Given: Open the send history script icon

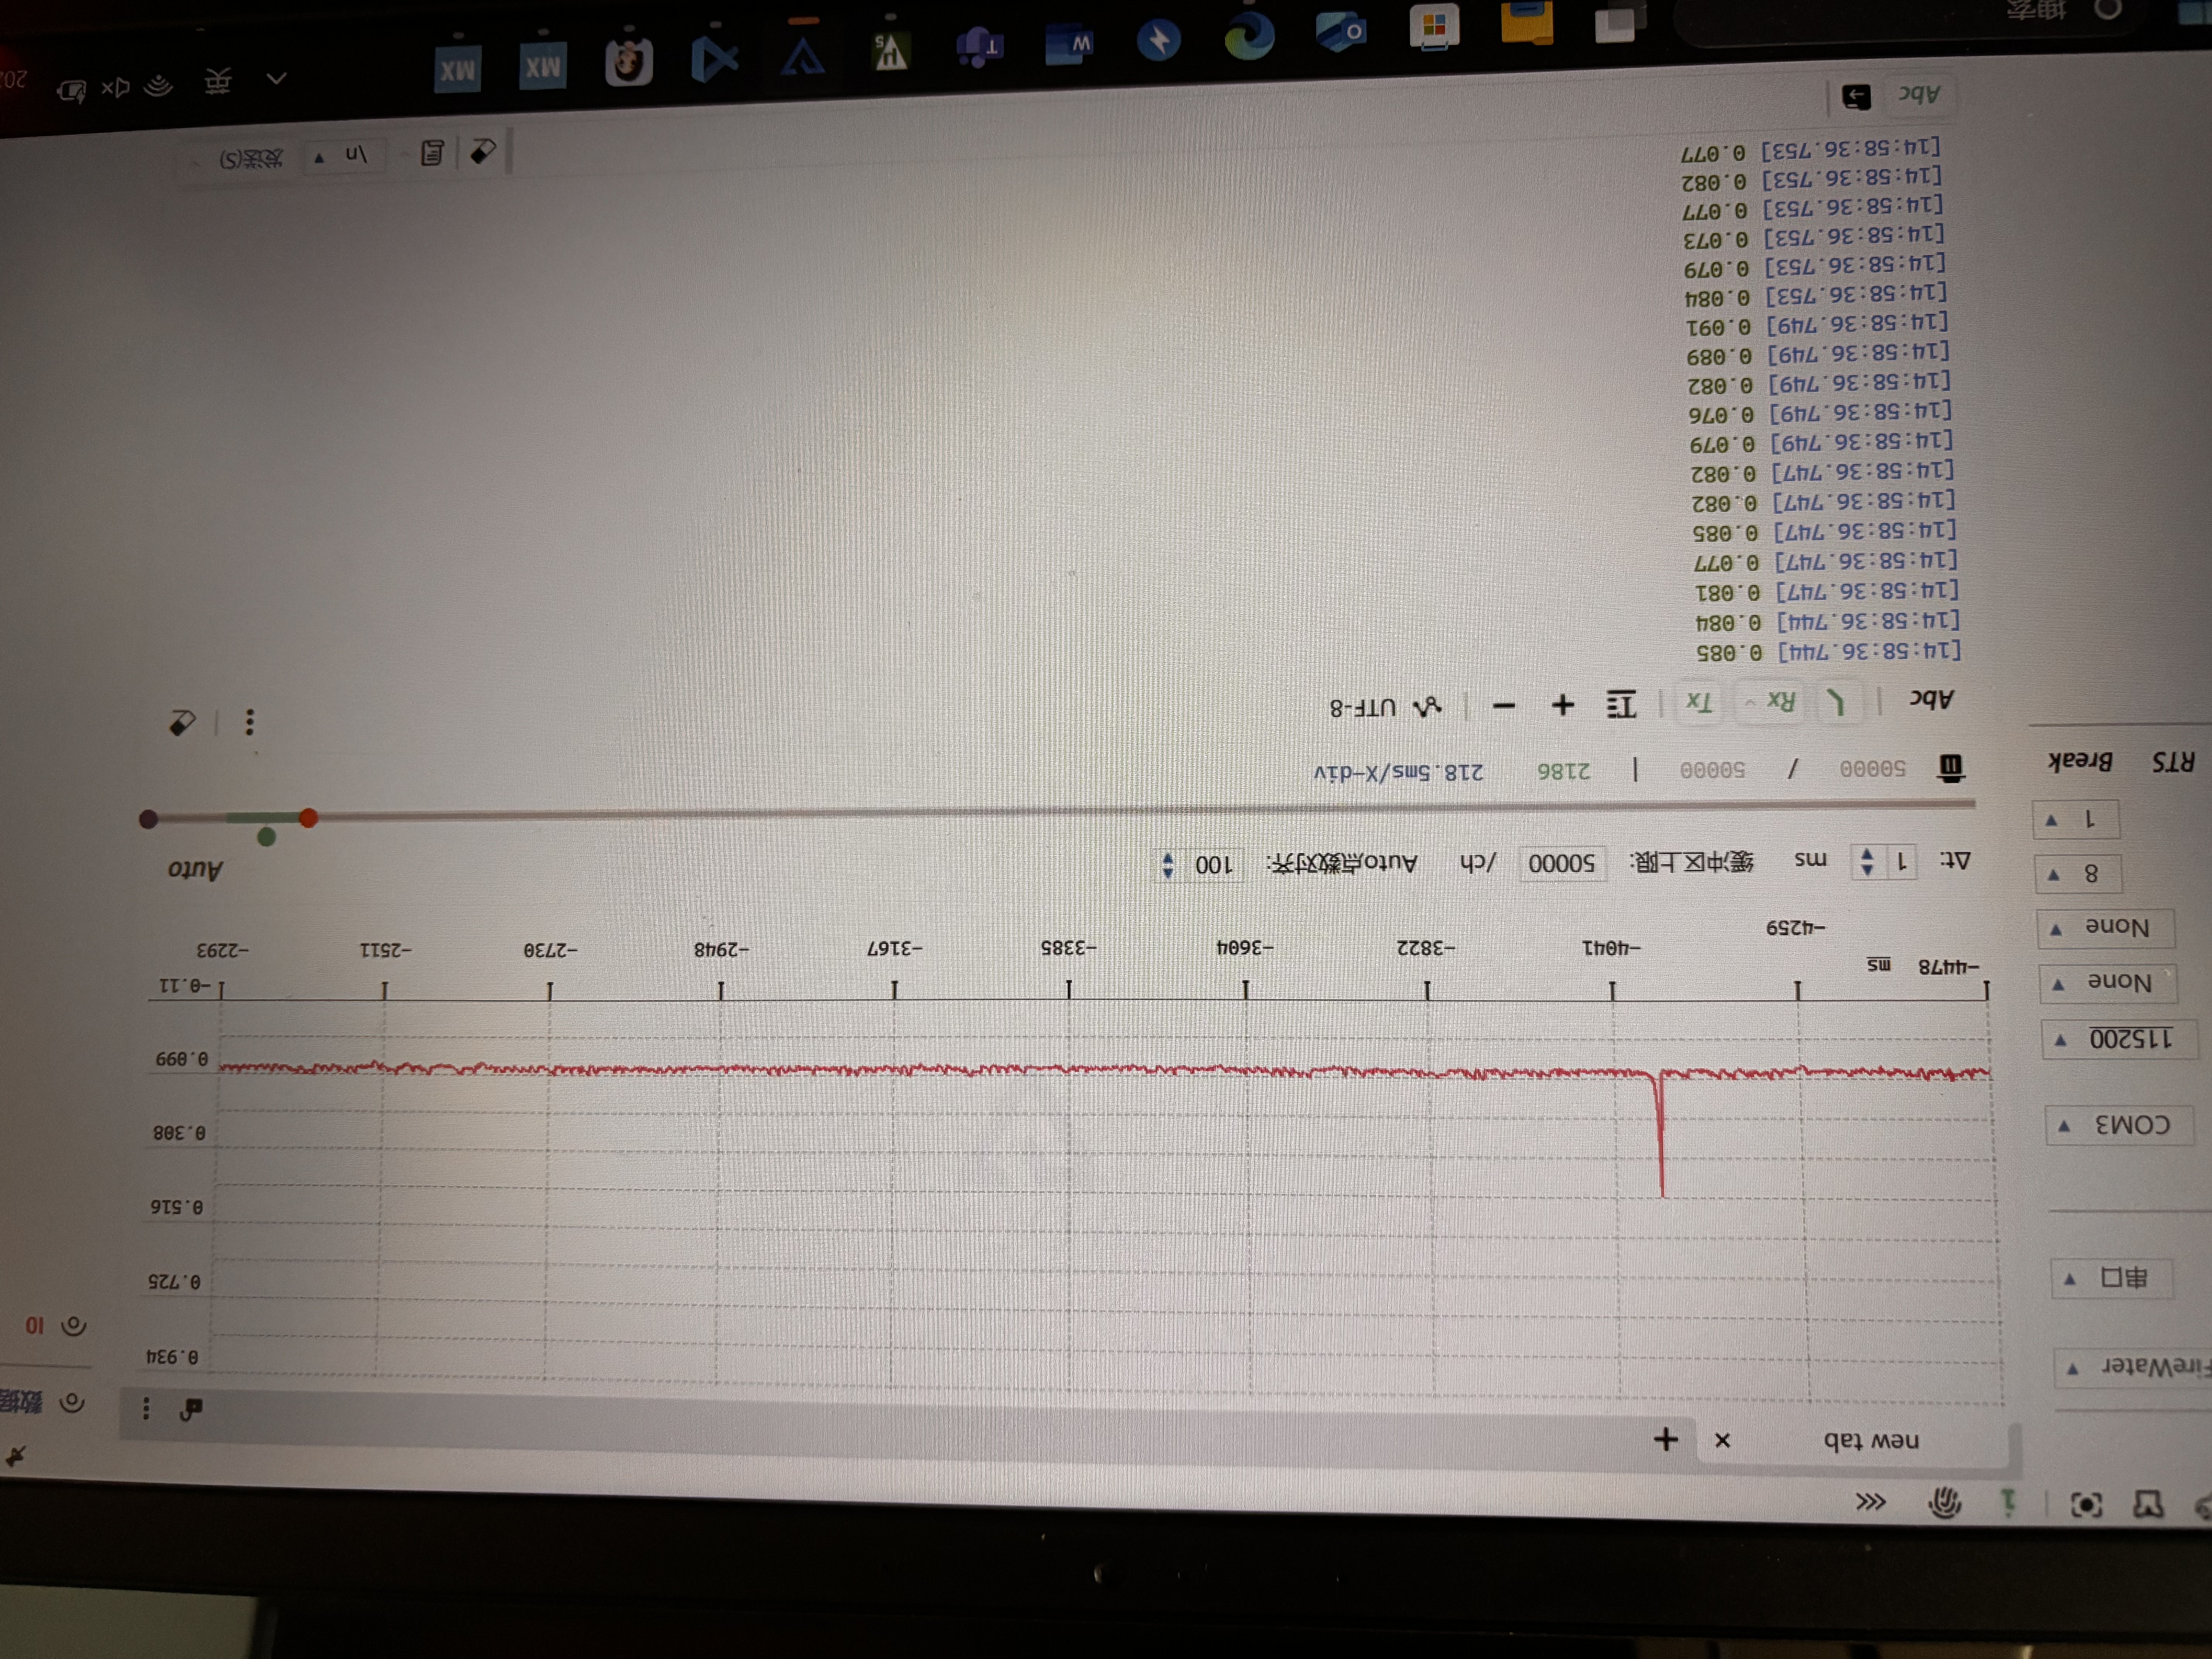Looking at the screenshot, I should click(x=432, y=153).
